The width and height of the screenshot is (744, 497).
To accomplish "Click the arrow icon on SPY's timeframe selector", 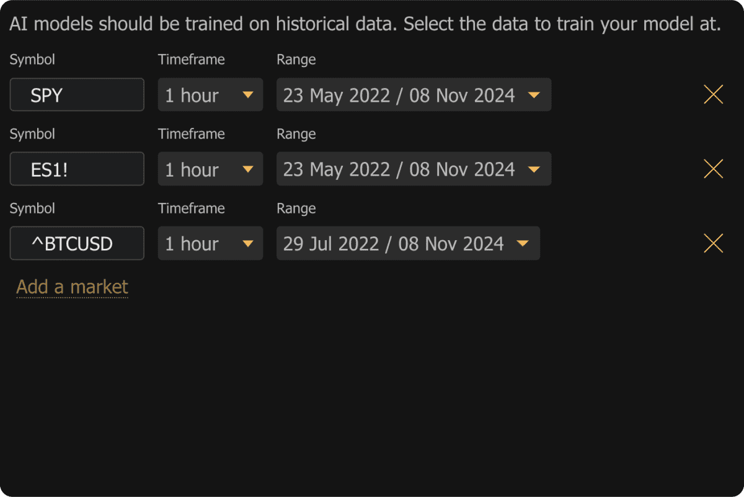I will 248,95.
